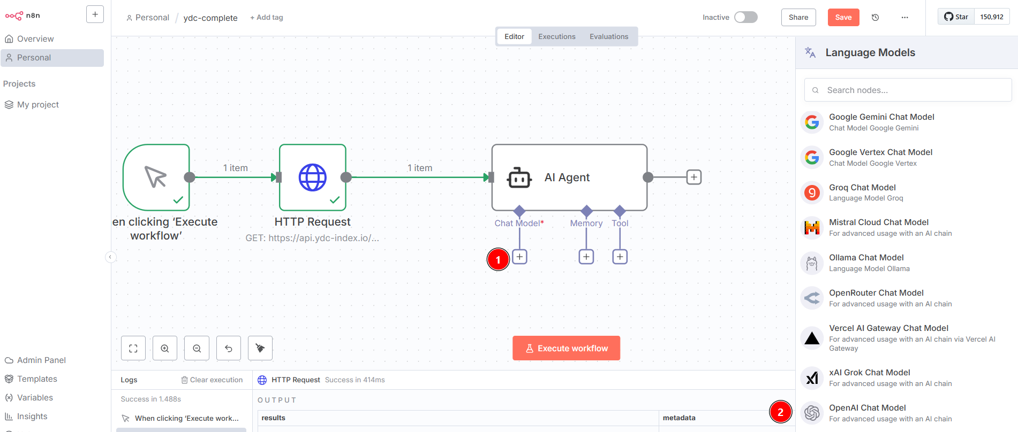Click the n8n logo
Viewport: 1018px width, 432px height.
[22, 16]
